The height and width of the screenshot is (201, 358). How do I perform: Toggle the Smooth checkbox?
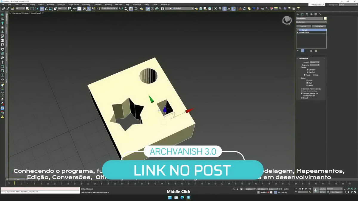(x=302, y=98)
